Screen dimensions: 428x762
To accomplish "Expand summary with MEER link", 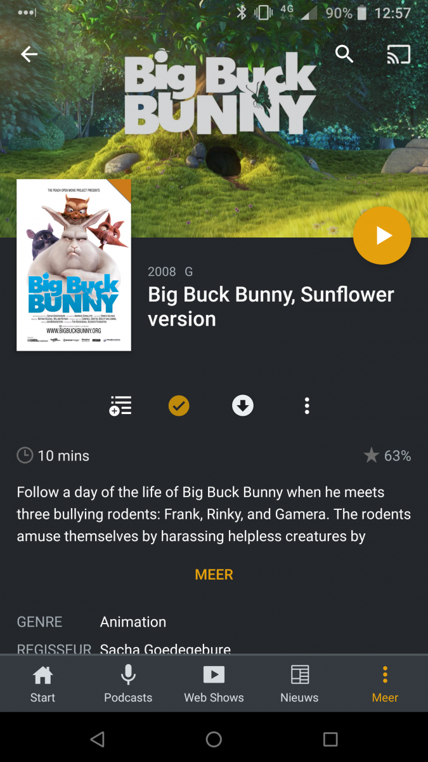I will (x=214, y=575).
